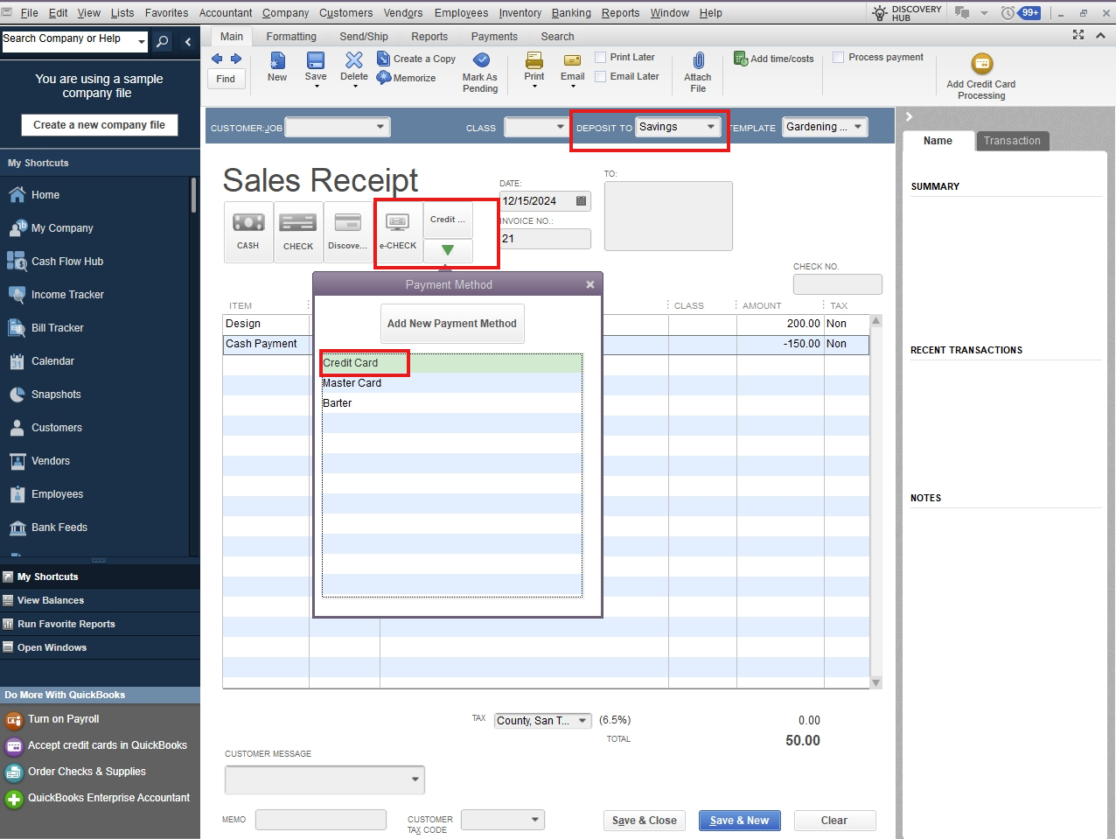This screenshot has width=1116, height=839.
Task: Select Barter in the payment list
Action: point(451,403)
